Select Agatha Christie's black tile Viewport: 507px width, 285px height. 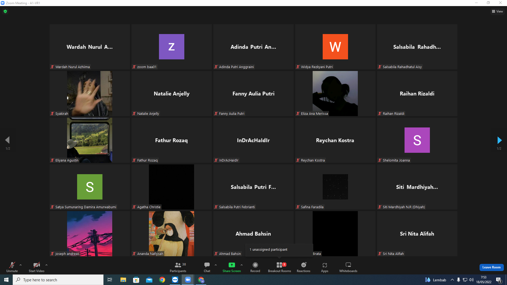point(171,187)
